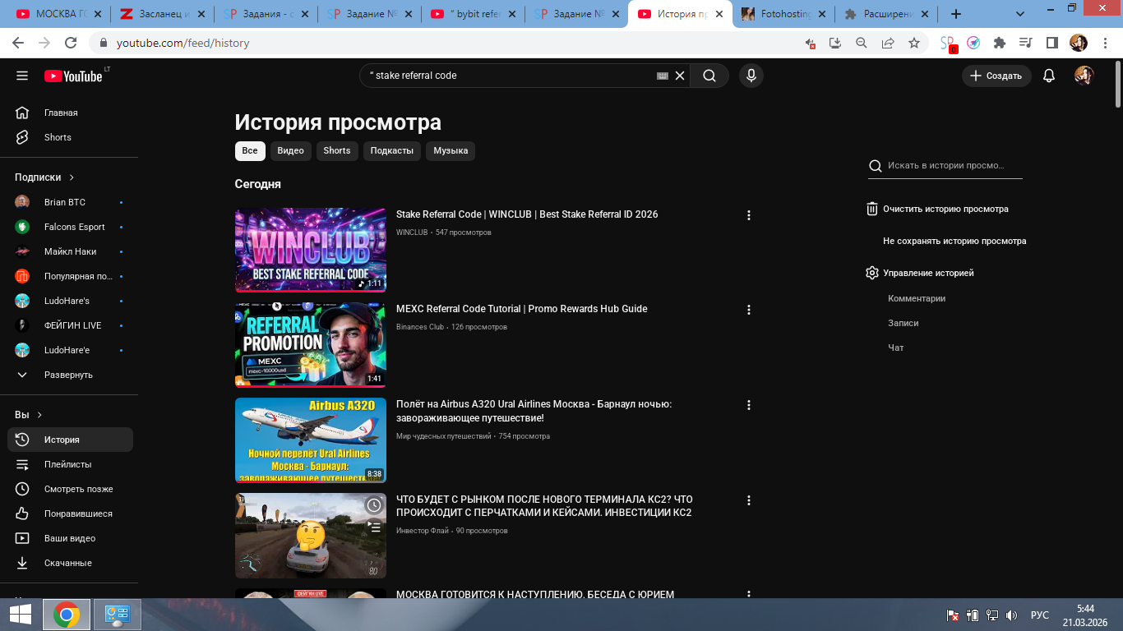
Task: Open the Brian BTC subscription channel
Action: (x=70, y=202)
